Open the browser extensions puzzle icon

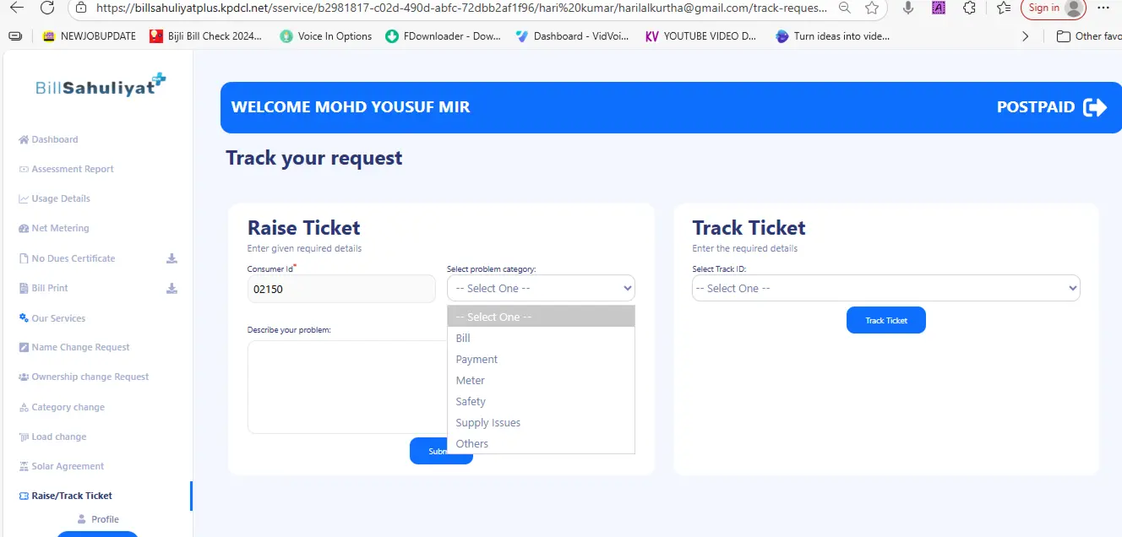[x=969, y=8]
